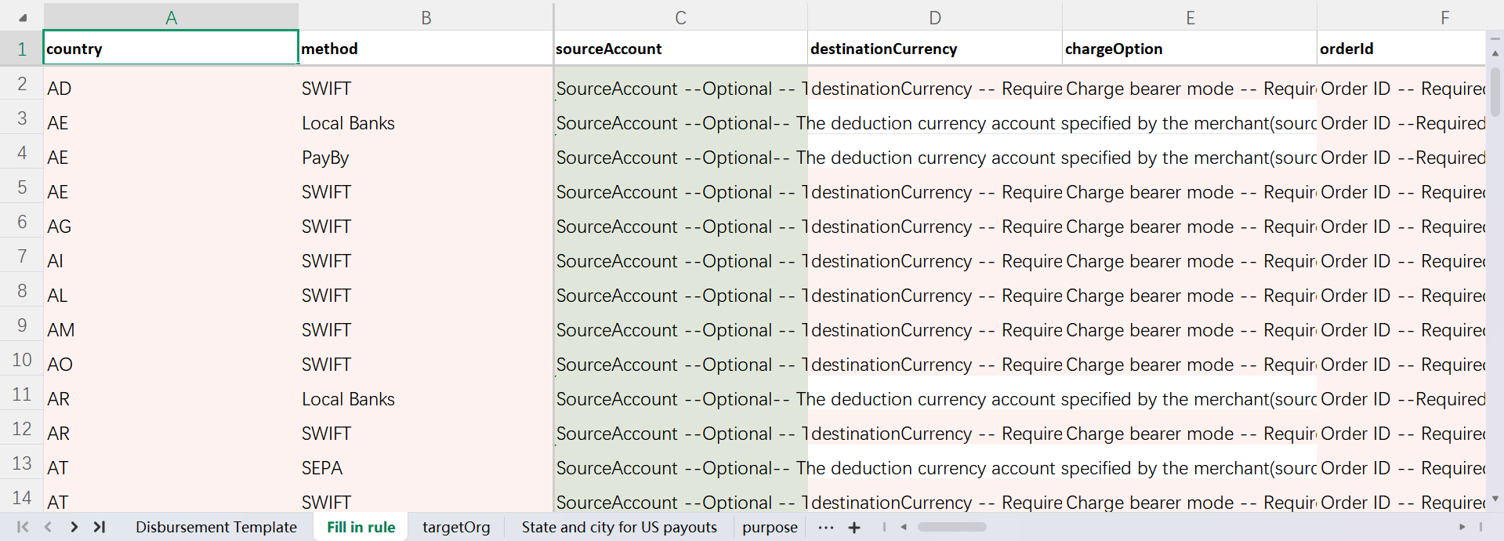Click the horizontal scroll right arrow

tap(1462, 527)
